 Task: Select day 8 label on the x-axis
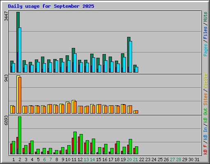[x=57, y=159]
